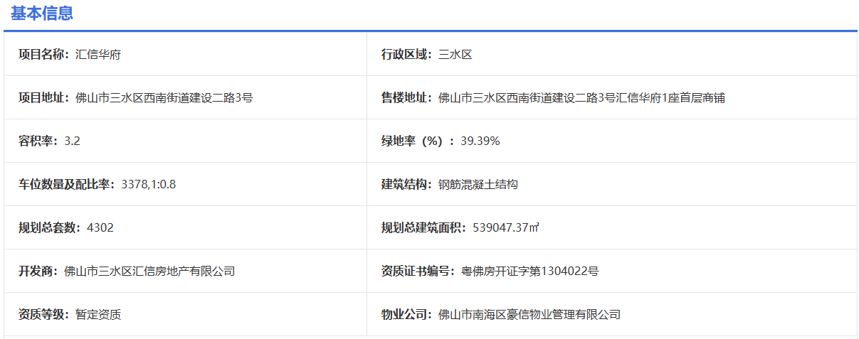The height and width of the screenshot is (339, 859).
Task: Click the plot ratio value 3.2
Action: click(x=72, y=141)
